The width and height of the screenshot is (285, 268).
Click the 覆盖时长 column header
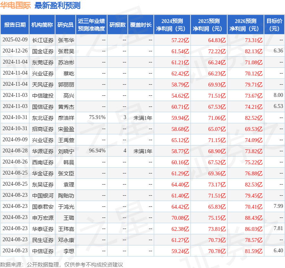coord(141,25)
